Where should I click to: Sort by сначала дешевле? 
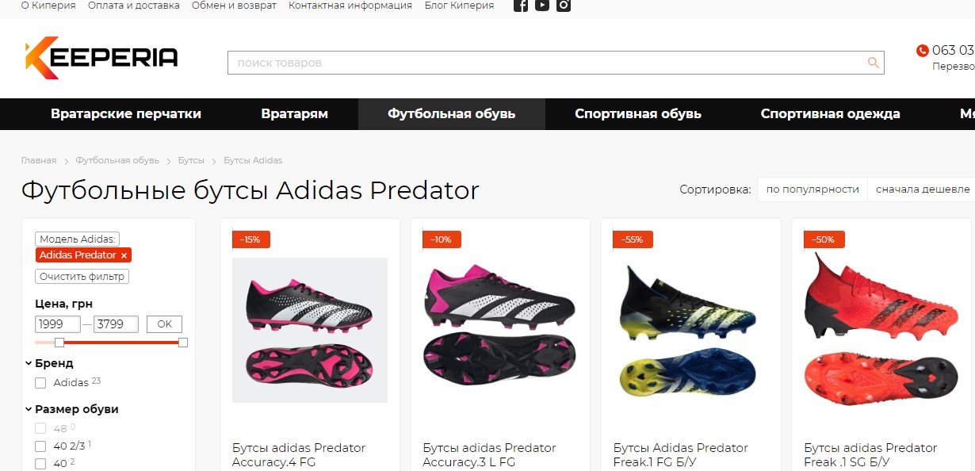[922, 190]
